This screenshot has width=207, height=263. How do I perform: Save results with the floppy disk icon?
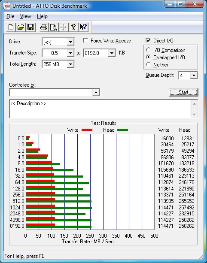point(30,27)
